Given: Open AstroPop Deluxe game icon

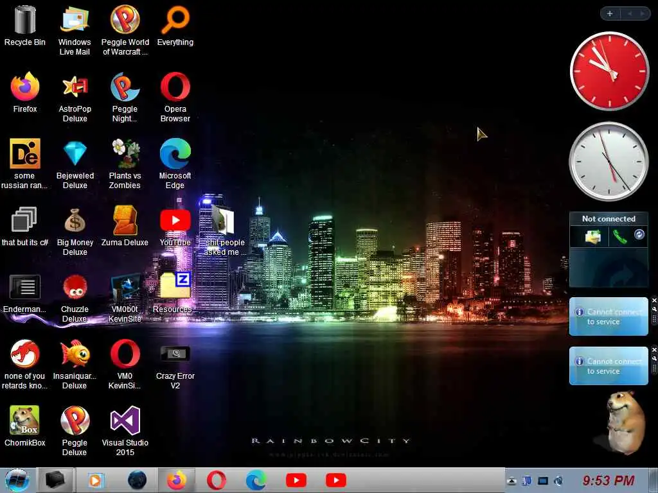Looking at the screenshot, I should [75, 98].
